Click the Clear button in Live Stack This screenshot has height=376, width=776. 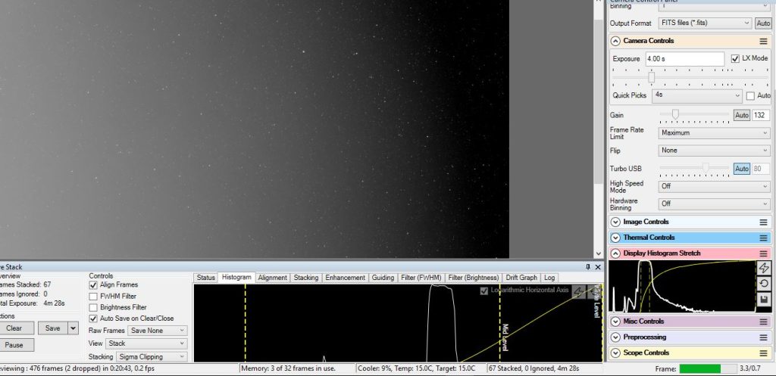14,328
